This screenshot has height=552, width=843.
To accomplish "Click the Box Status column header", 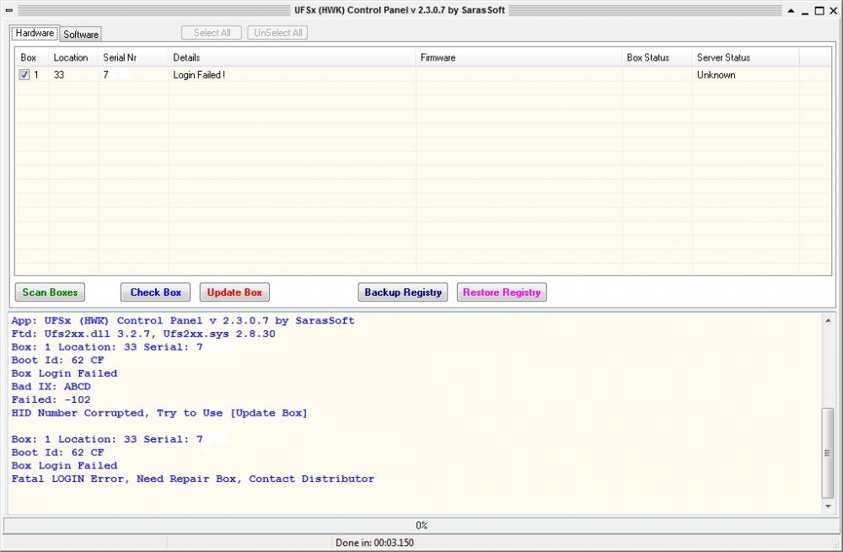I will (657, 57).
